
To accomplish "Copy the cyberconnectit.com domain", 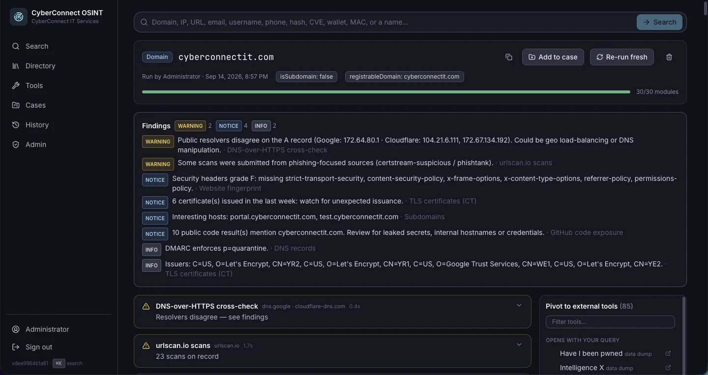I will click(x=509, y=57).
